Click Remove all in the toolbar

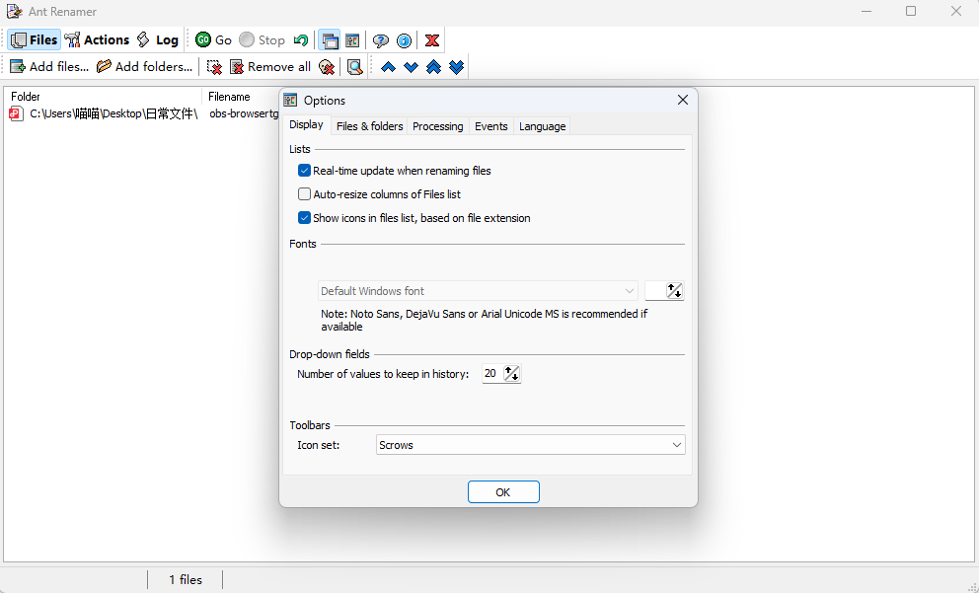click(269, 67)
